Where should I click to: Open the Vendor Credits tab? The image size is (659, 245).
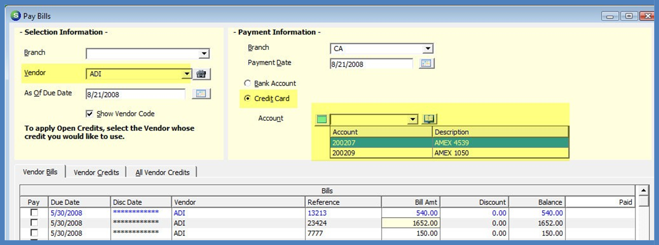tap(96, 172)
